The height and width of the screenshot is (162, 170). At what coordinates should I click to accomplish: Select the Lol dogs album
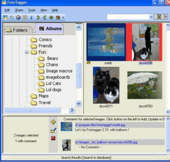pyautogui.click(x=54, y=90)
